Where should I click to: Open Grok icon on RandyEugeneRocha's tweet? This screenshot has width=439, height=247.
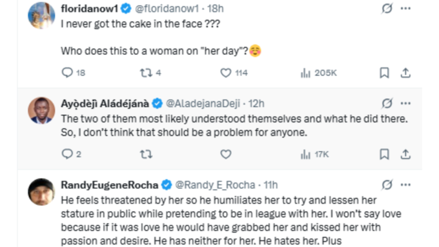coord(387,184)
